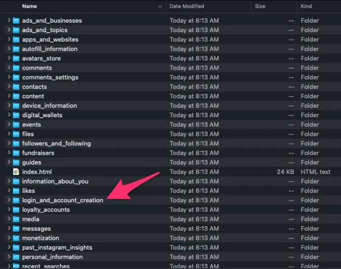Click the contacts folder icon
The height and width of the screenshot is (269, 341).
point(16,87)
